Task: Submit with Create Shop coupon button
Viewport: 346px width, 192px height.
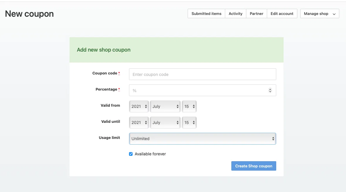Action: click(x=254, y=166)
